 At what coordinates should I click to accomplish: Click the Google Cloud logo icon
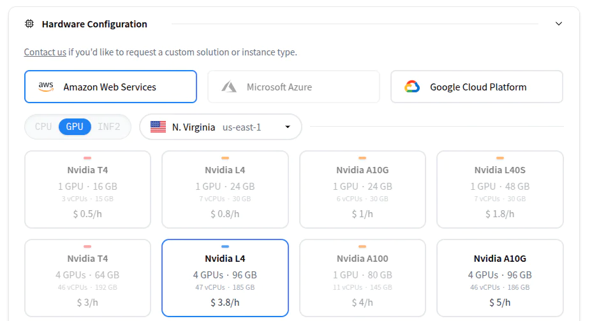coord(412,87)
